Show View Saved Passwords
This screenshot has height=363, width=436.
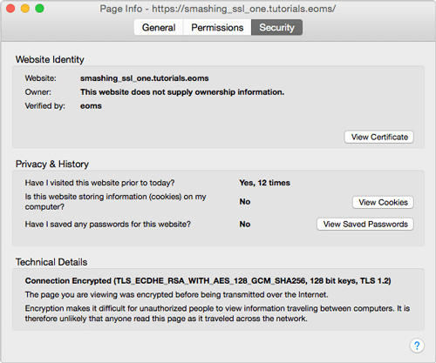pos(365,224)
